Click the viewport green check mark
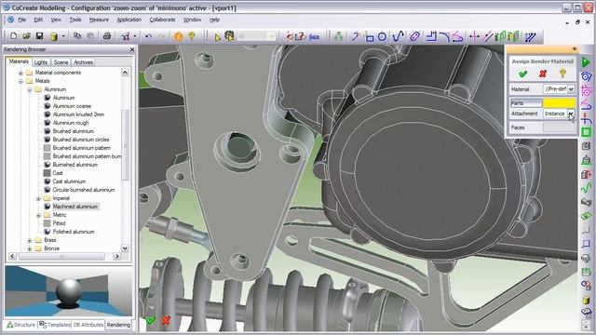This screenshot has width=596, height=335. [151, 320]
